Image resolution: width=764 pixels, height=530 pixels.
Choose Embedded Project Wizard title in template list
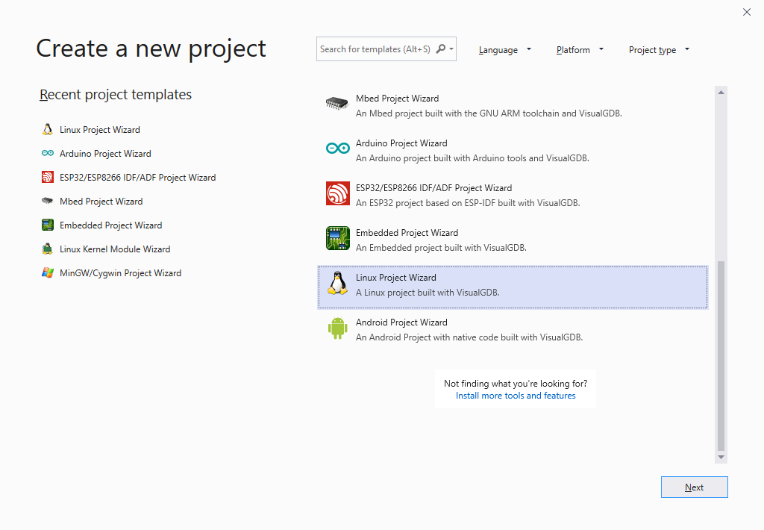[407, 233]
